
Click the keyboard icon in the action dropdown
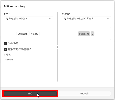(65, 19)
